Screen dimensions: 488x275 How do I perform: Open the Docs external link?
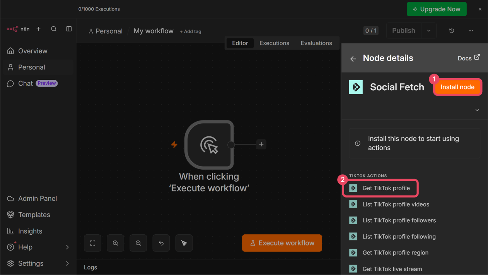tap(469, 58)
